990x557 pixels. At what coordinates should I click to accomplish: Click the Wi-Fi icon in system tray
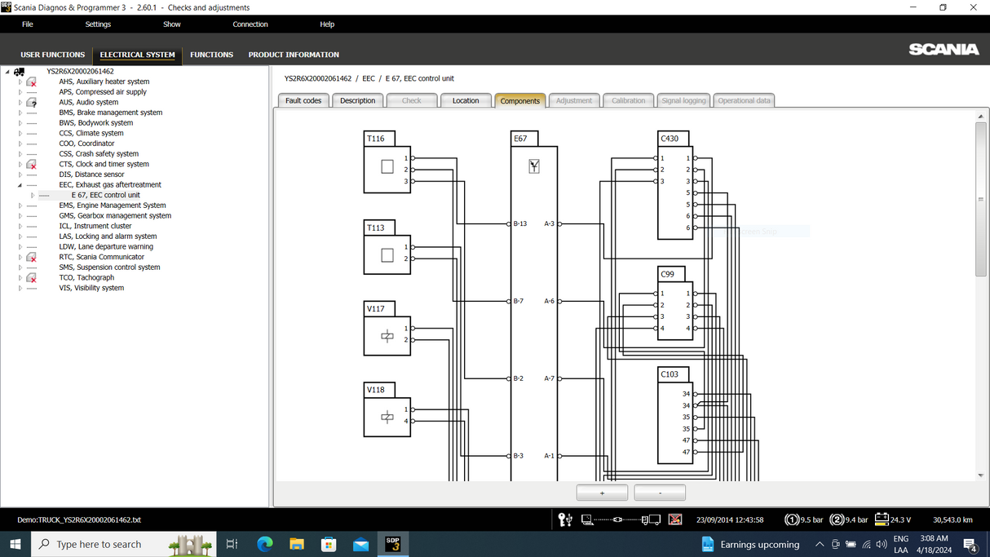867,544
